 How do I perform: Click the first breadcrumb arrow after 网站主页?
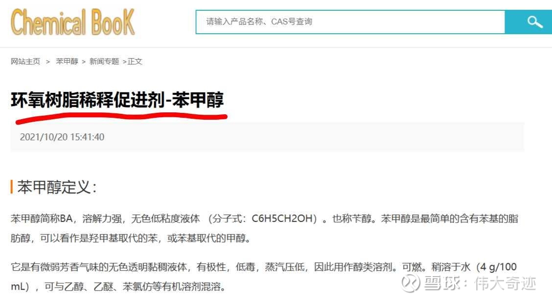48,62
